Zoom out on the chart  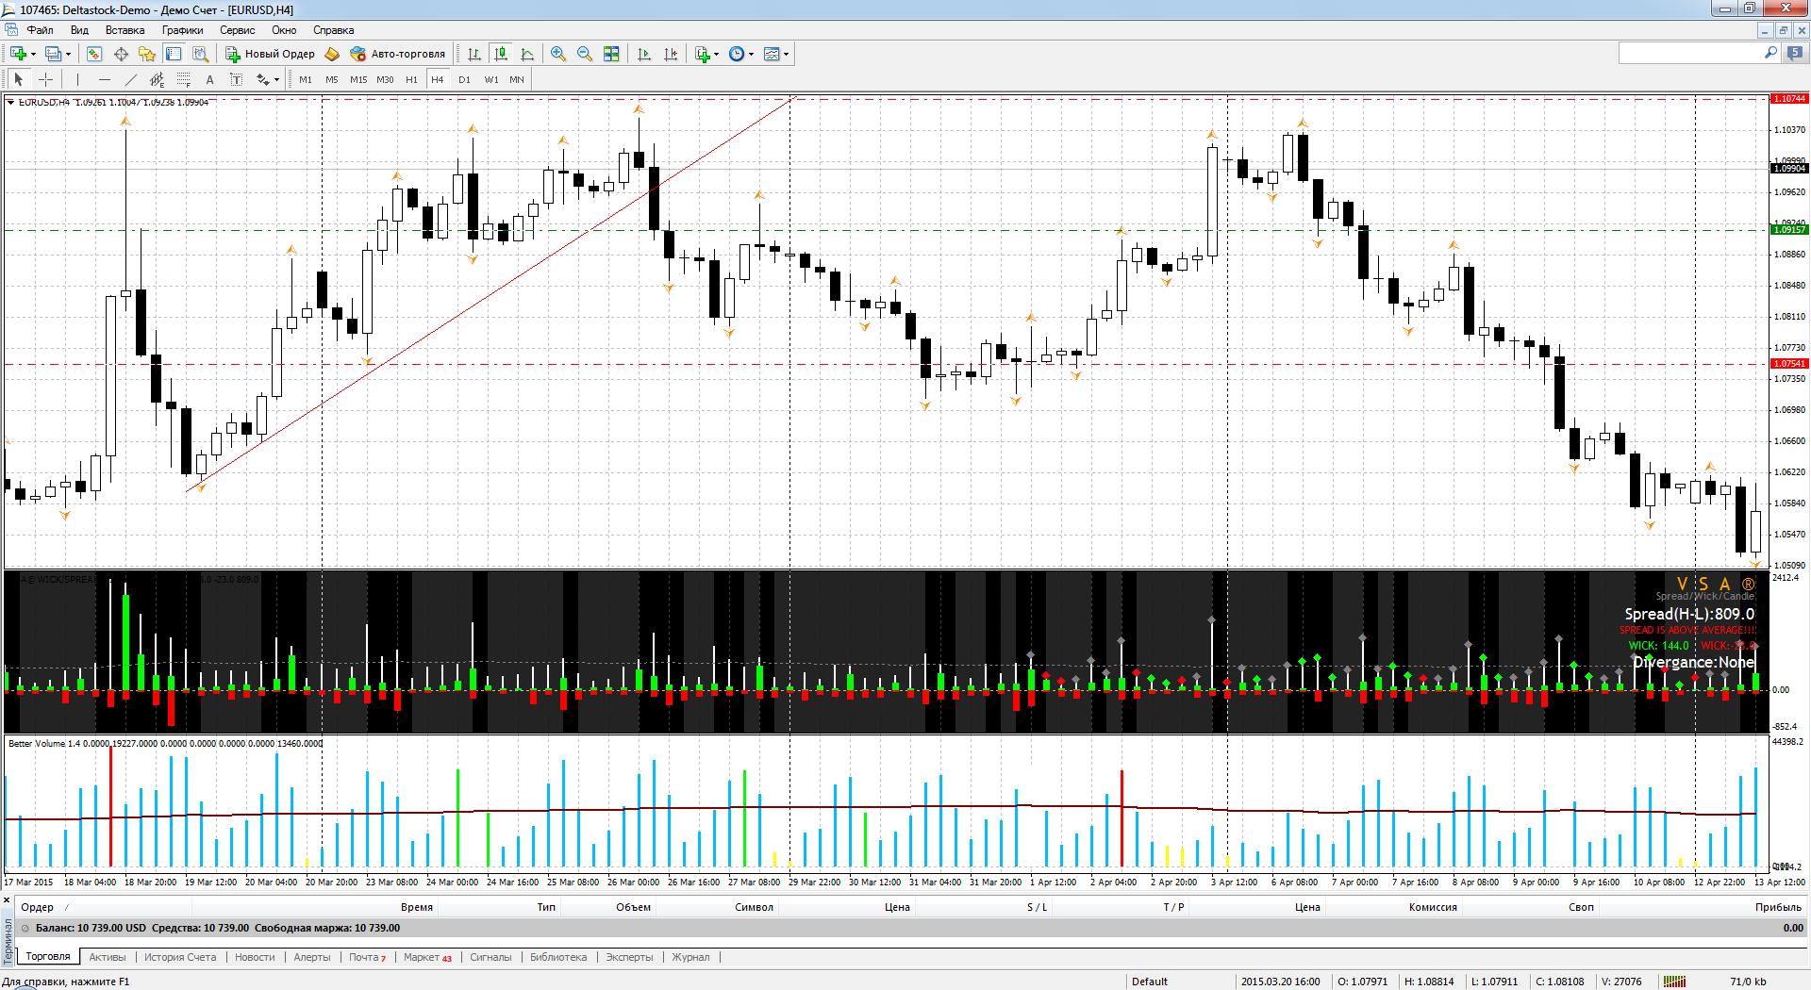(x=585, y=54)
